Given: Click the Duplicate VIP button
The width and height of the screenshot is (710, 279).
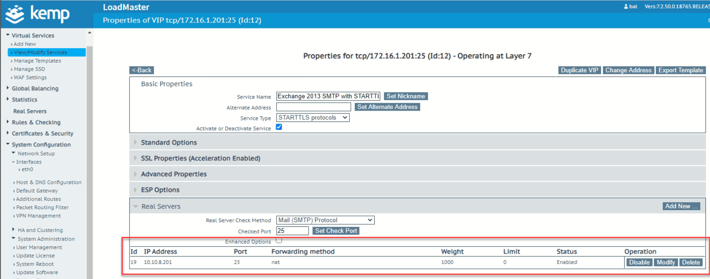Looking at the screenshot, I should pyautogui.click(x=579, y=70).
